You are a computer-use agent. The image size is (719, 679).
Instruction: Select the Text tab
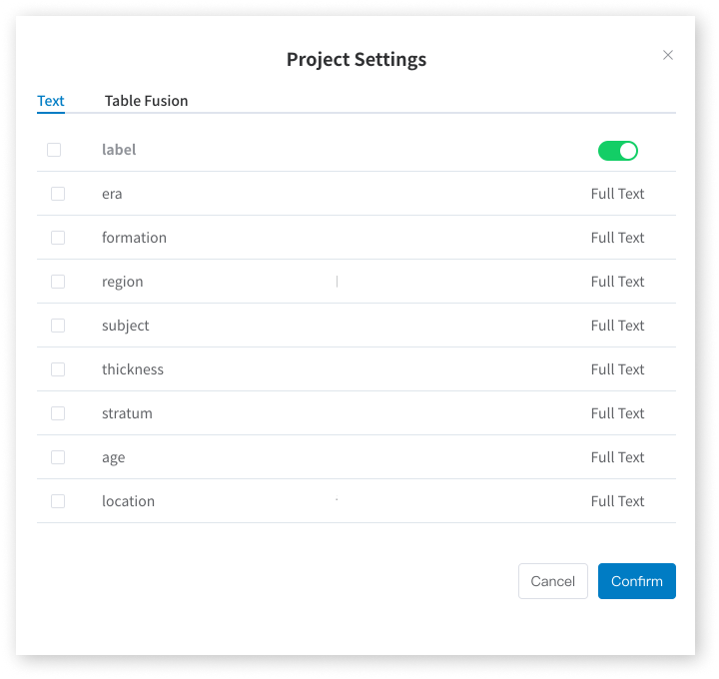pyautogui.click(x=51, y=101)
